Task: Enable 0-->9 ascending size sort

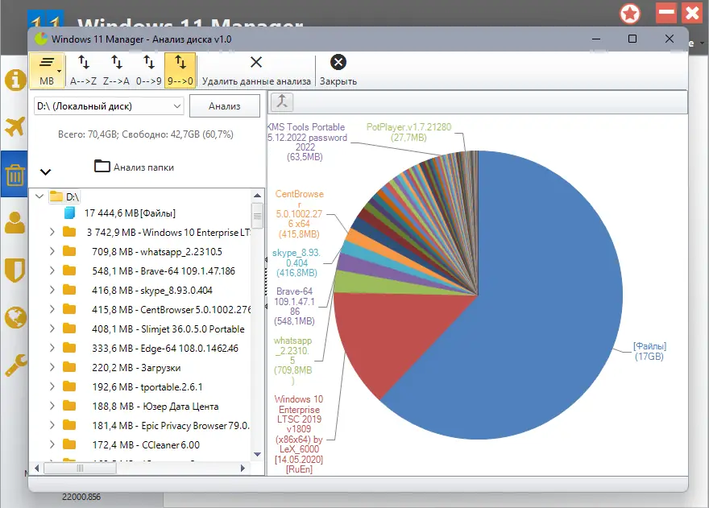Action: click(149, 70)
